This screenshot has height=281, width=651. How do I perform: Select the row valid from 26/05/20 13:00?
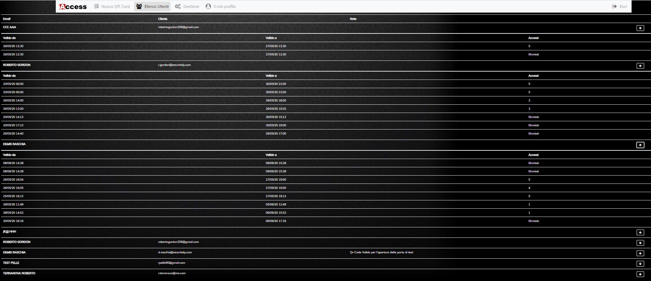coord(325,109)
